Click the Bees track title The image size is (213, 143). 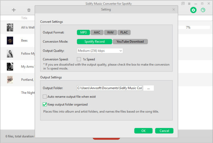(x=24, y=41)
